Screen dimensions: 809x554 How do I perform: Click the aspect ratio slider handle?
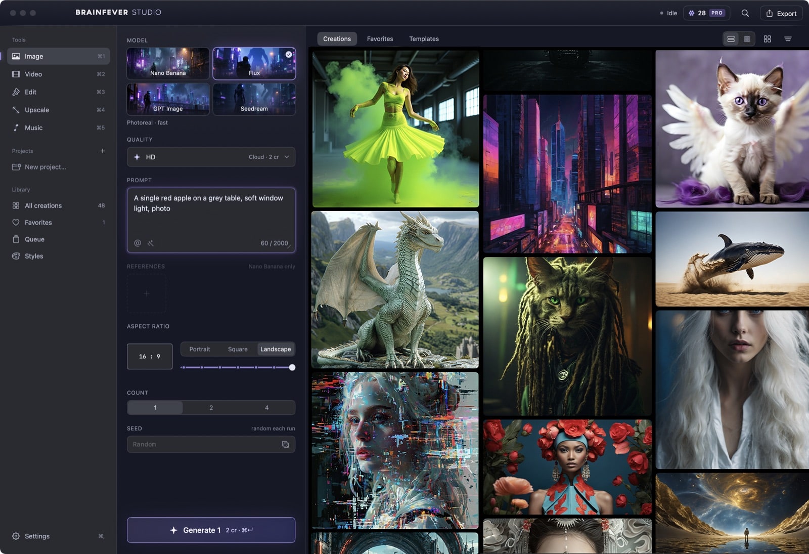pyautogui.click(x=292, y=367)
